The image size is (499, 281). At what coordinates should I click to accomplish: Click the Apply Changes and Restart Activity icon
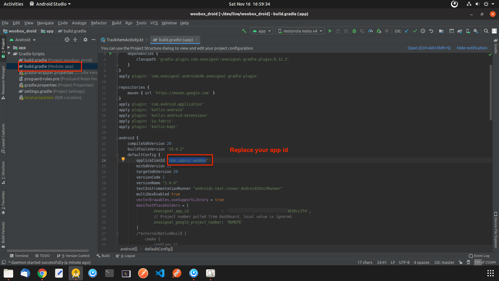[338, 31]
